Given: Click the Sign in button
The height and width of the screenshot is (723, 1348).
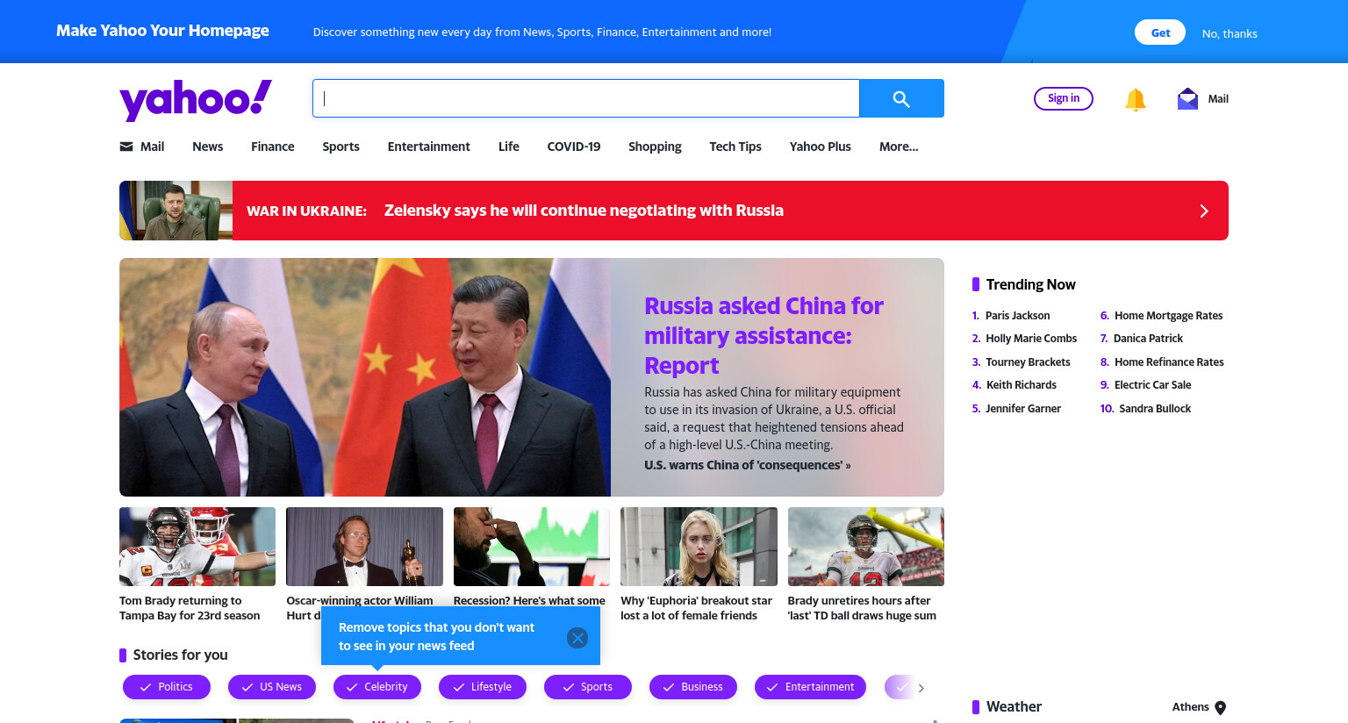Looking at the screenshot, I should [x=1064, y=98].
